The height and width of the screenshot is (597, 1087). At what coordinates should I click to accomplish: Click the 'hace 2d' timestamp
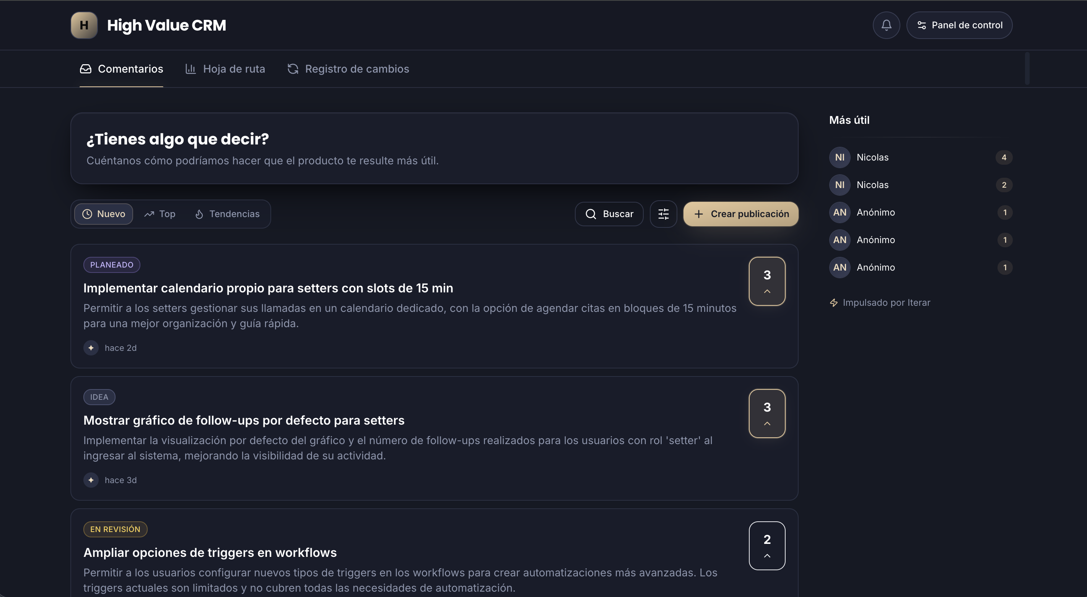pyautogui.click(x=121, y=348)
